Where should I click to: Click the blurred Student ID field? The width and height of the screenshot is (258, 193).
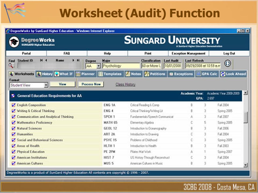point(49,66)
